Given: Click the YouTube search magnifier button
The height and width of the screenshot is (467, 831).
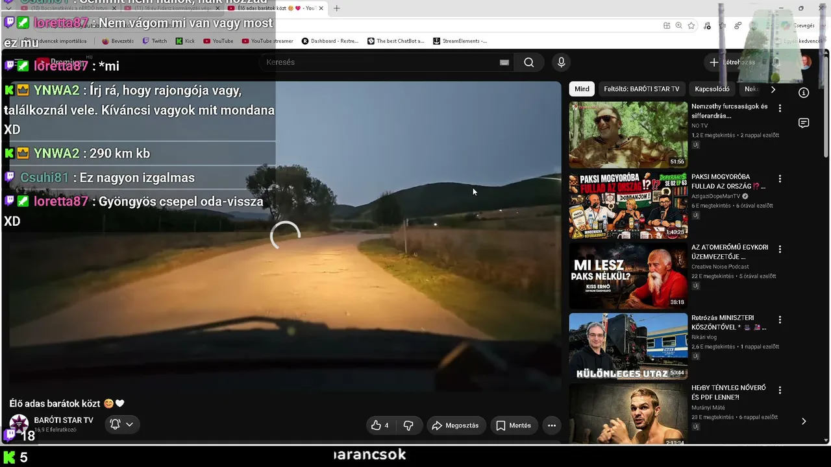Looking at the screenshot, I should point(529,62).
